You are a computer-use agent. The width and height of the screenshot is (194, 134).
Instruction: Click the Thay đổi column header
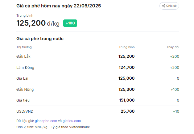pyautogui.click(x=173, y=47)
